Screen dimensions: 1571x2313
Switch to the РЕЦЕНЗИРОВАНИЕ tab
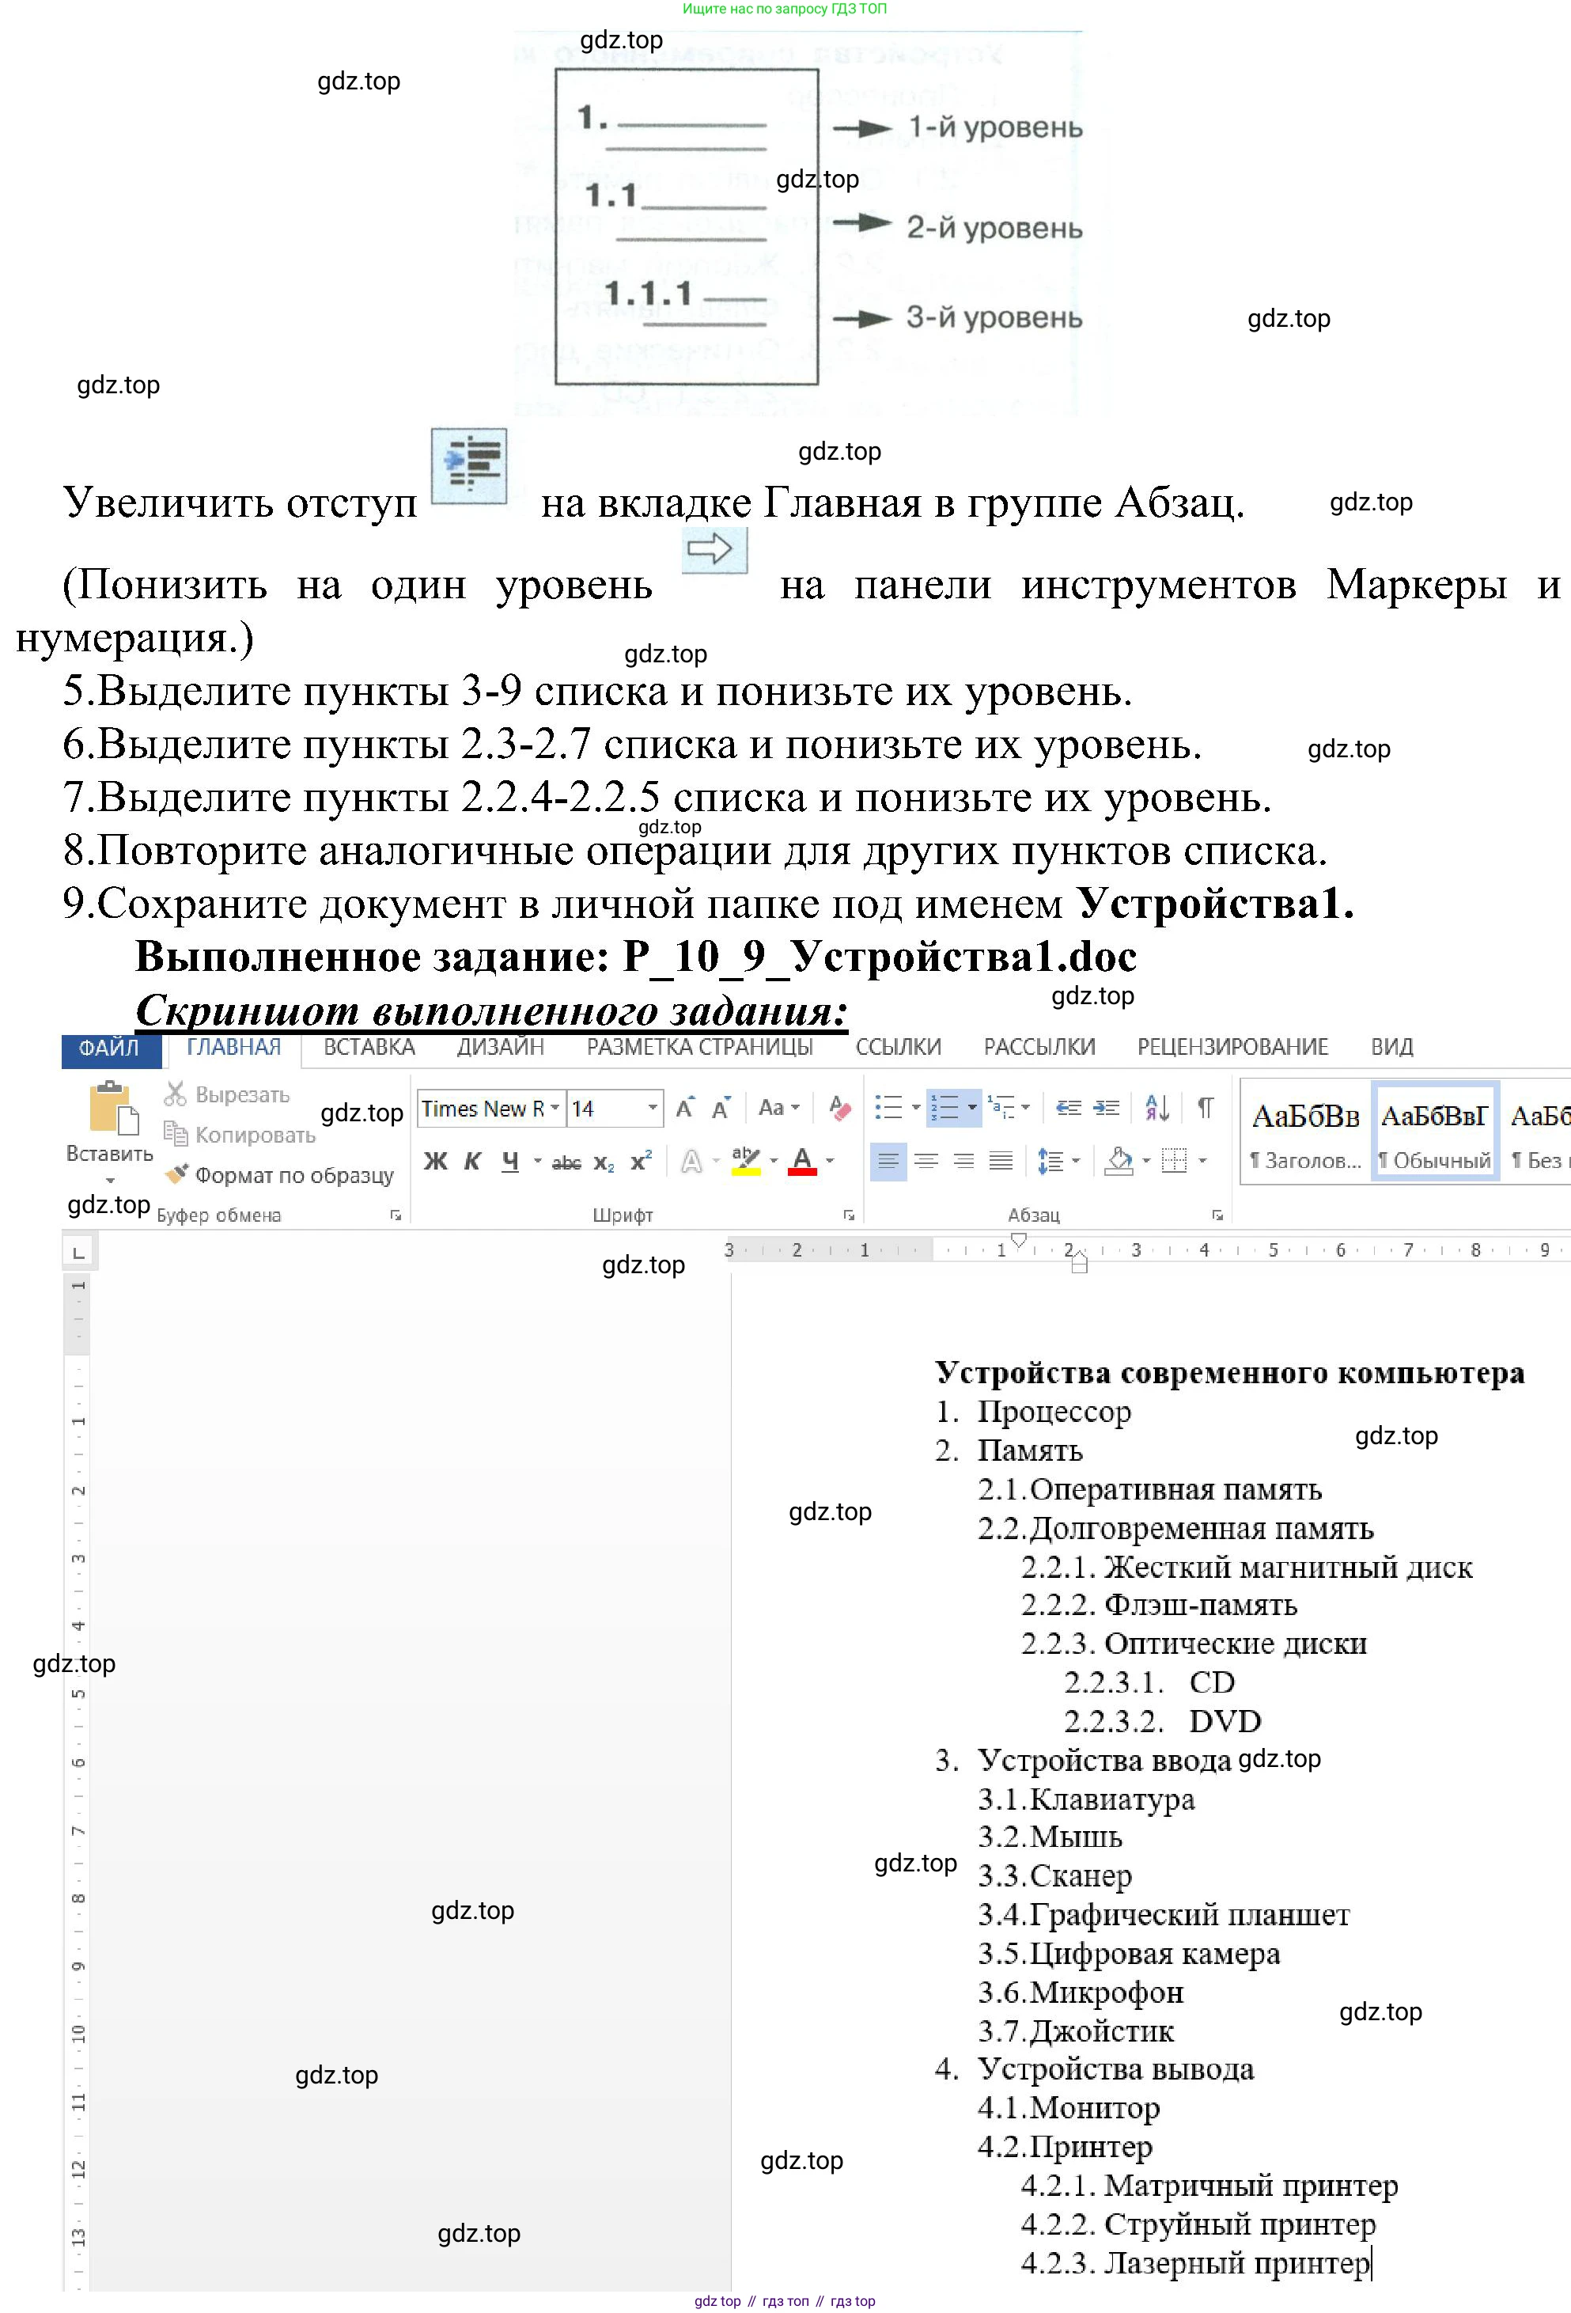click(x=1232, y=1048)
